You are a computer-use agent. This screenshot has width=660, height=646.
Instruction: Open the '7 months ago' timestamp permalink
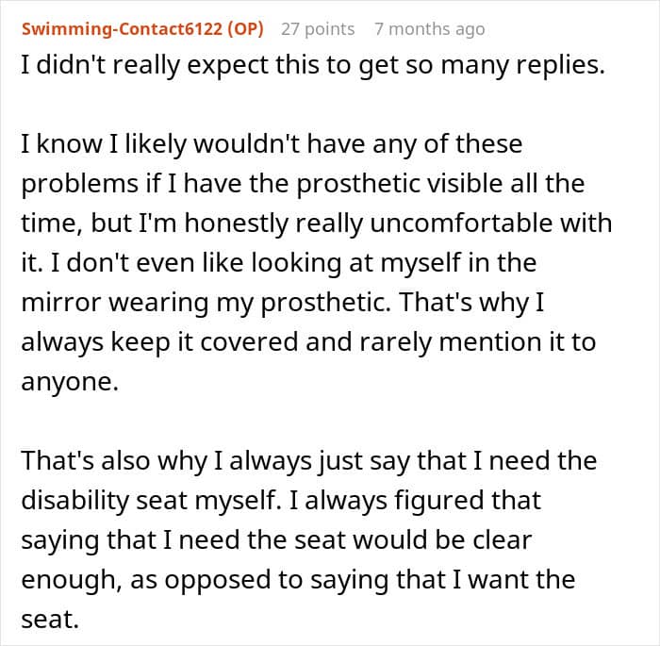(x=429, y=29)
